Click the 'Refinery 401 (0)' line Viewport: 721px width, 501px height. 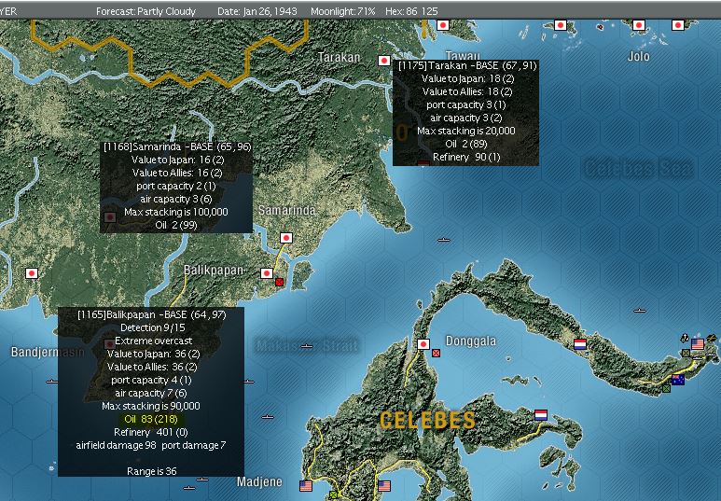pyautogui.click(x=151, y=432)
